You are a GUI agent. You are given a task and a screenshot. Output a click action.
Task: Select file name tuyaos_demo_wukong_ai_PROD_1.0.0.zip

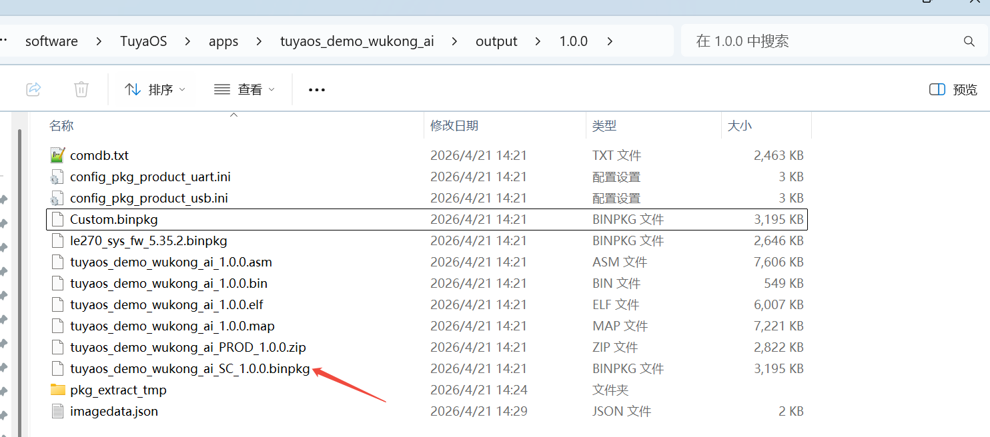pyautogui.click(x=188, y=347)
